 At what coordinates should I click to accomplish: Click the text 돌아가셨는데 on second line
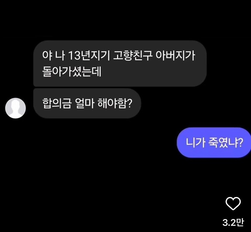[72, 71]
